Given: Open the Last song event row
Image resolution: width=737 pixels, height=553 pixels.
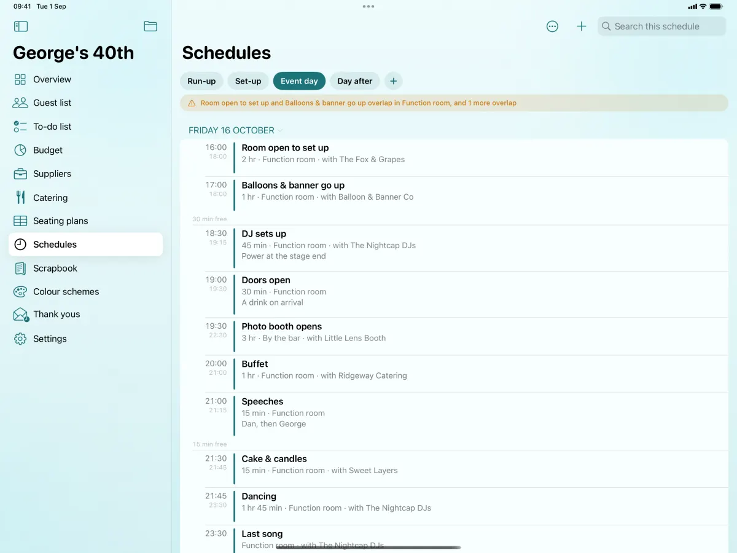Looking at the screenshot, I should point(454,539).
